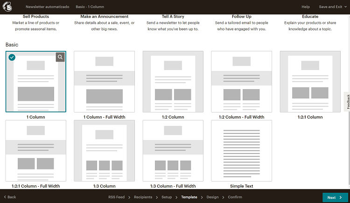Select the 1:2:1 Column template
The height and width of the screenshot is (203, 350).
(310, 82)
